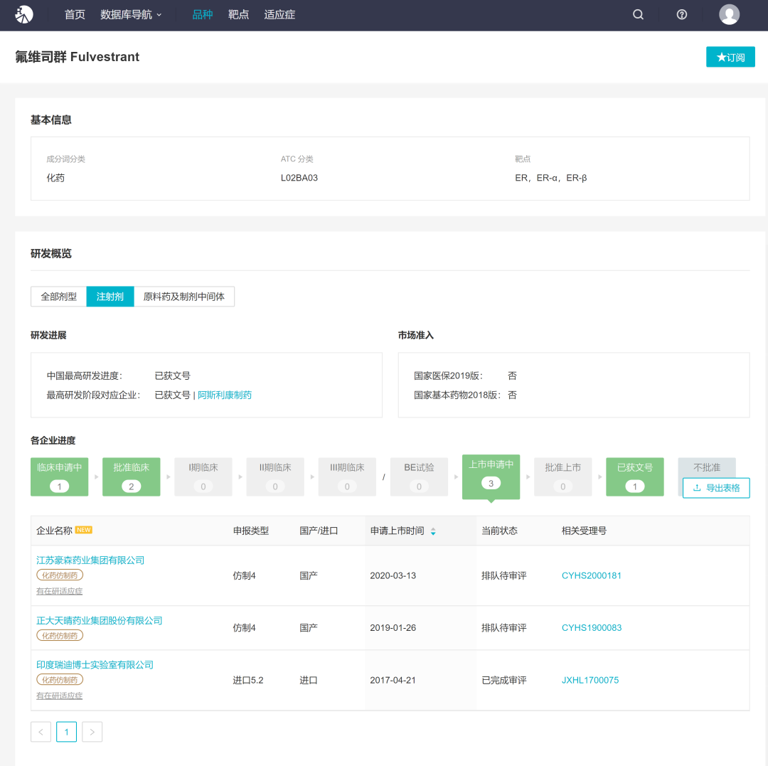Click the ★订阅 subscribe button
The width and height of the screenshot is (768, 766).
(x=730, y=57)
